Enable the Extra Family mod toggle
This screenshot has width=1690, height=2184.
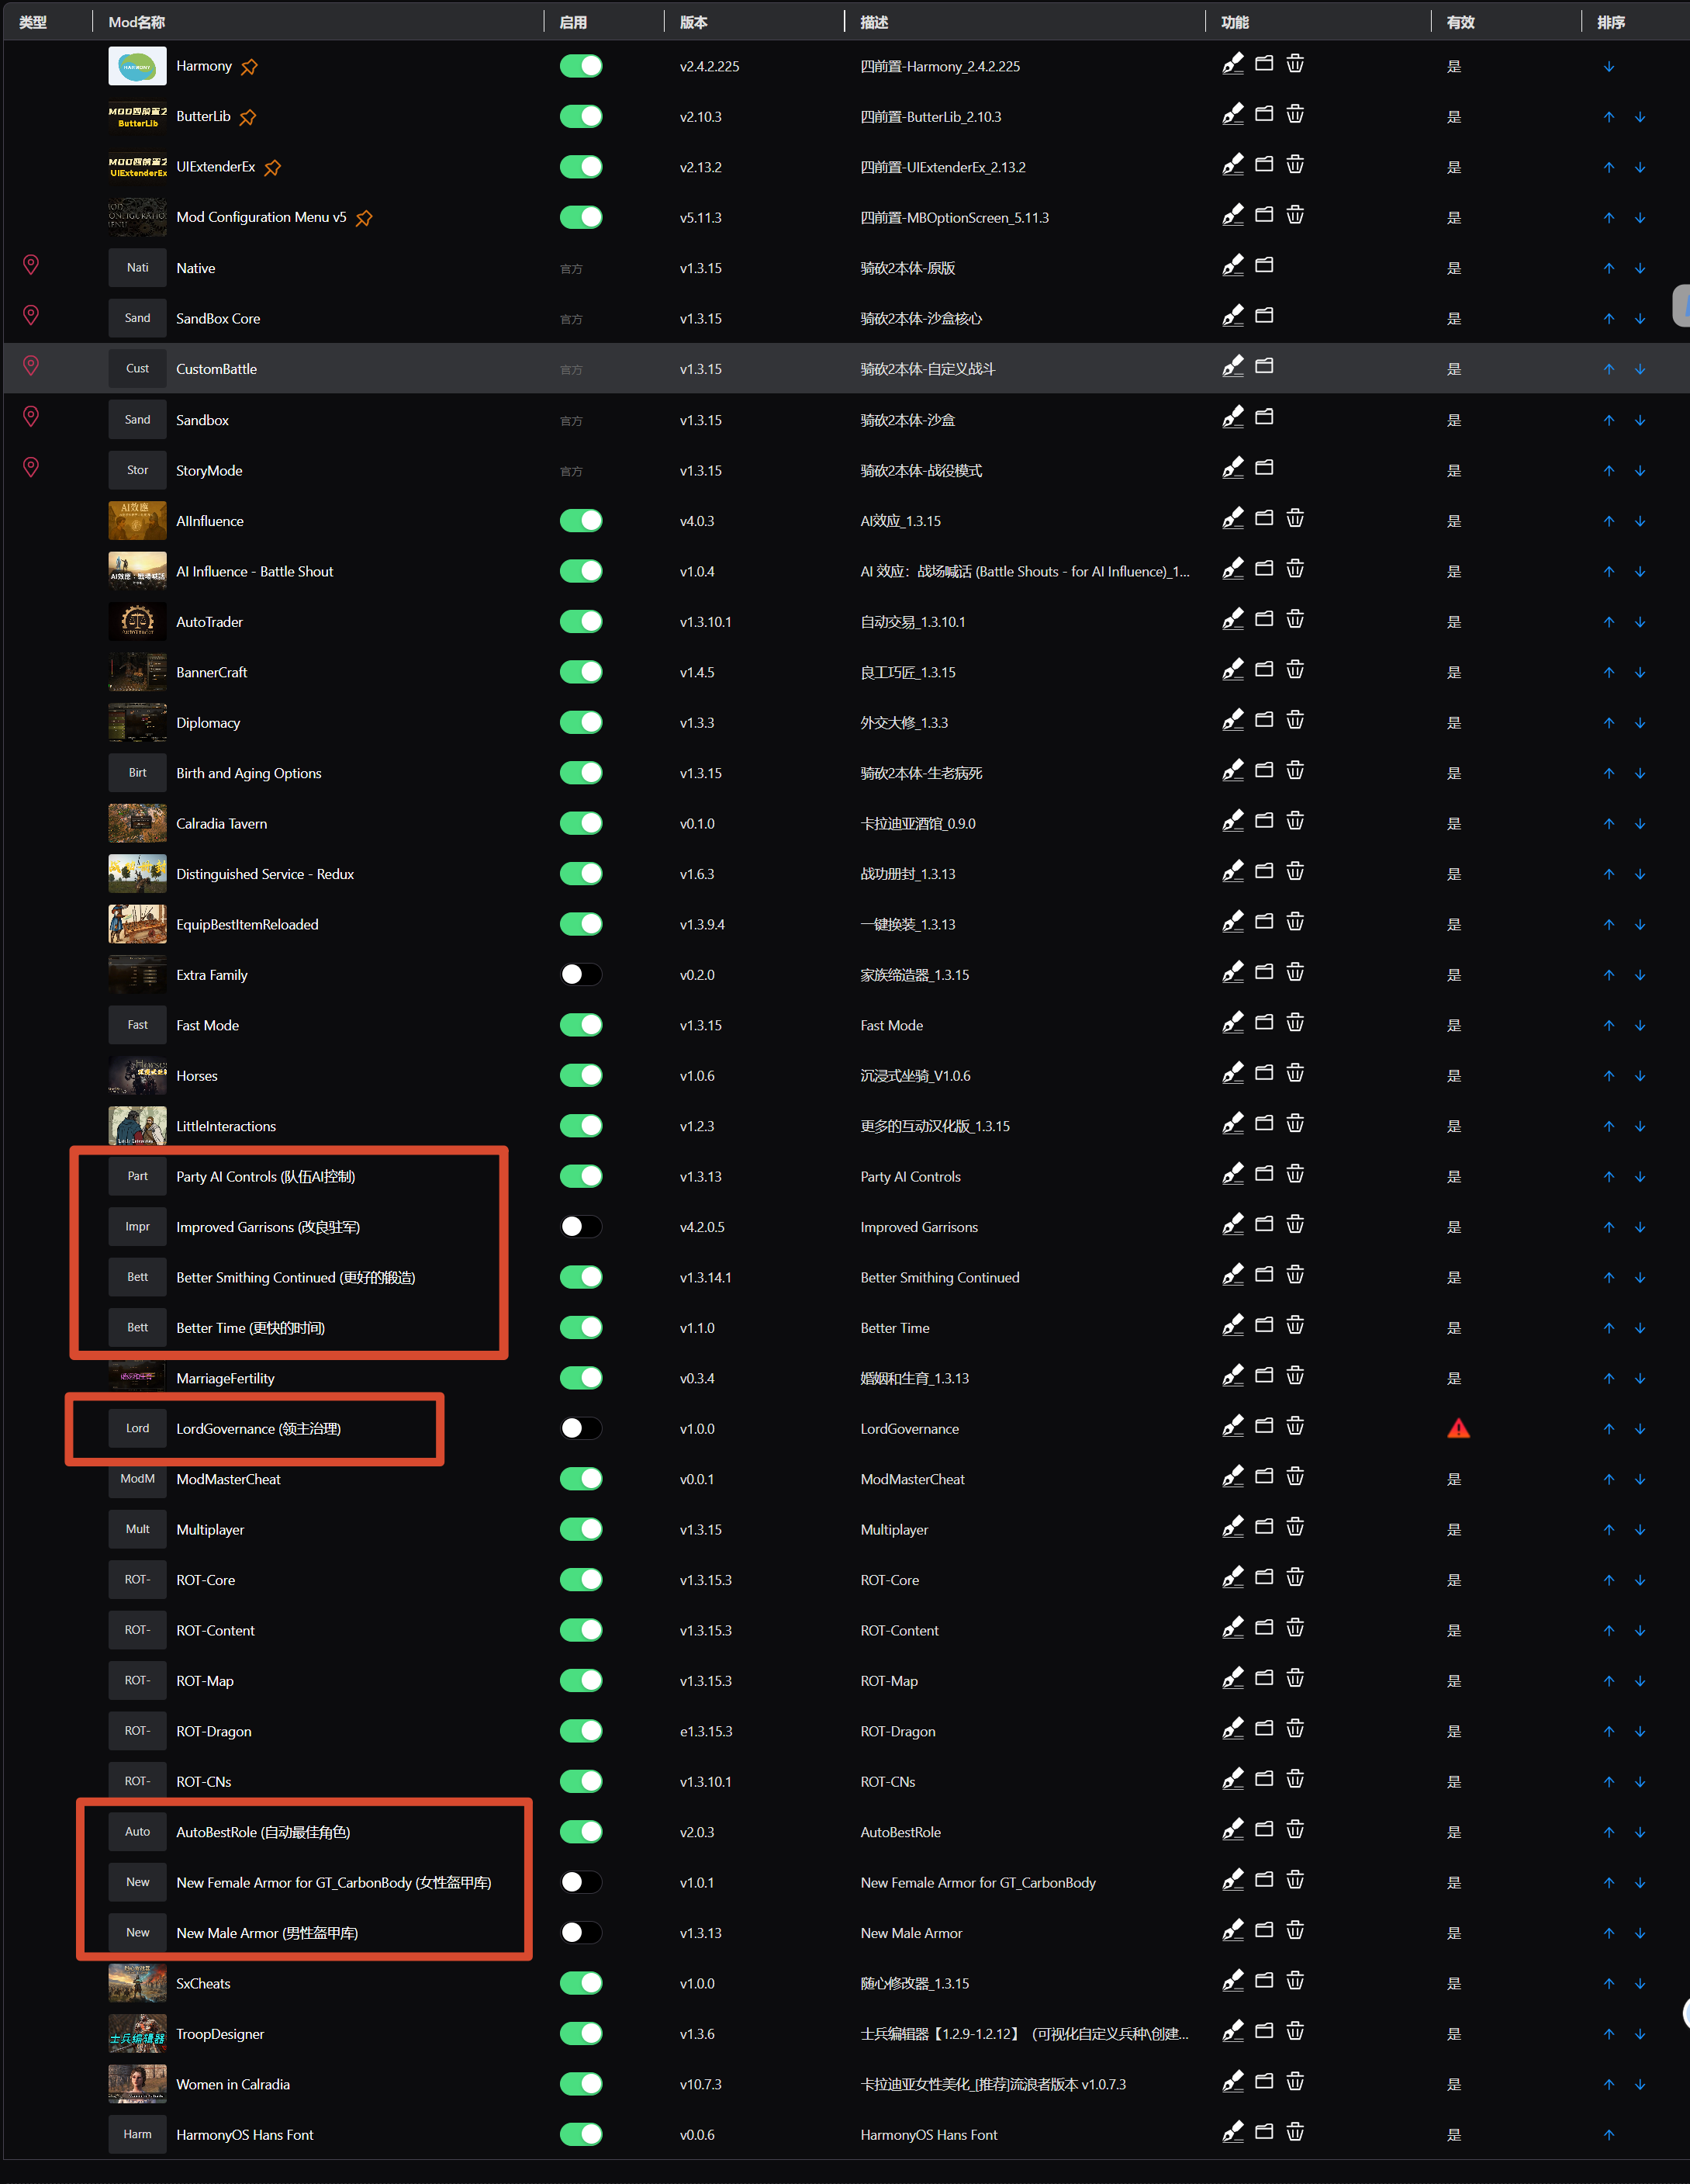click(581, 974)
